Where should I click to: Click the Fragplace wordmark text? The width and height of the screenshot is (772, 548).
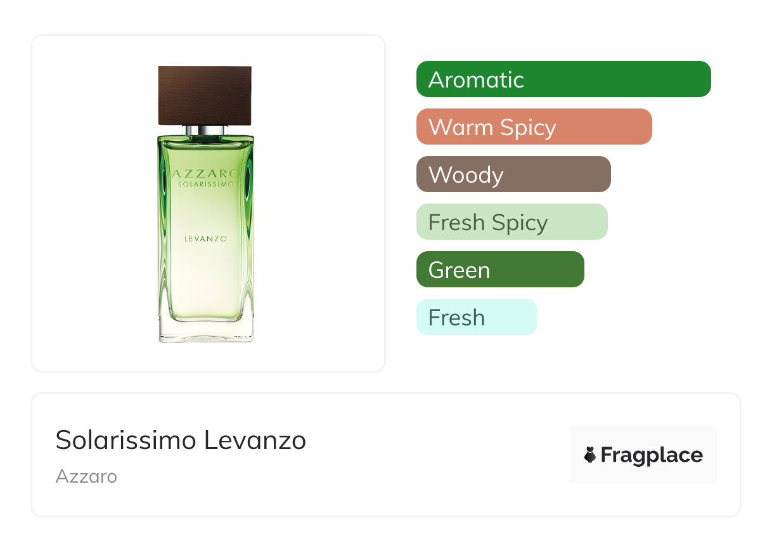click(652, 455)
